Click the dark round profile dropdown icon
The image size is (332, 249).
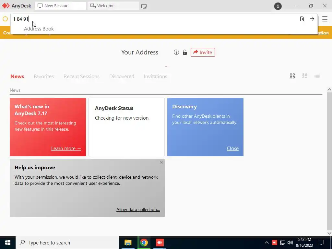click(278, 6)
